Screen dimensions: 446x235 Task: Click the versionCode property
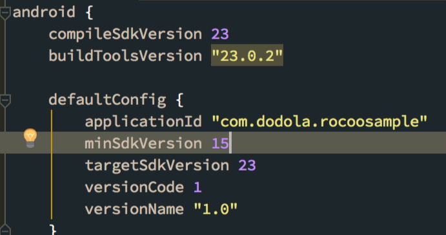point(134,187)
